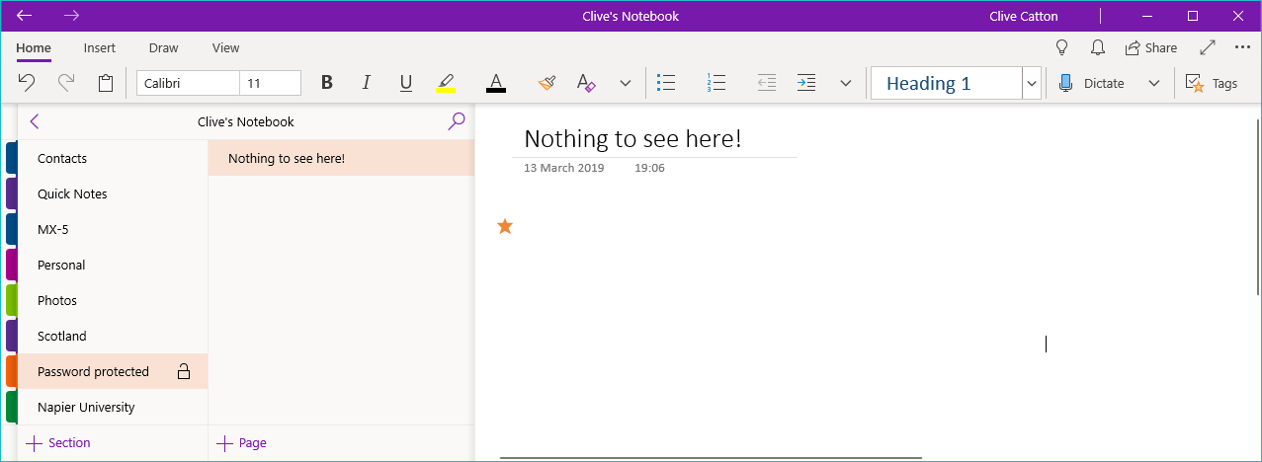Viewport: 1262px width, 462px height.
Task: Click the page title 'Nothing to see here!'
Action: [632, 138]
